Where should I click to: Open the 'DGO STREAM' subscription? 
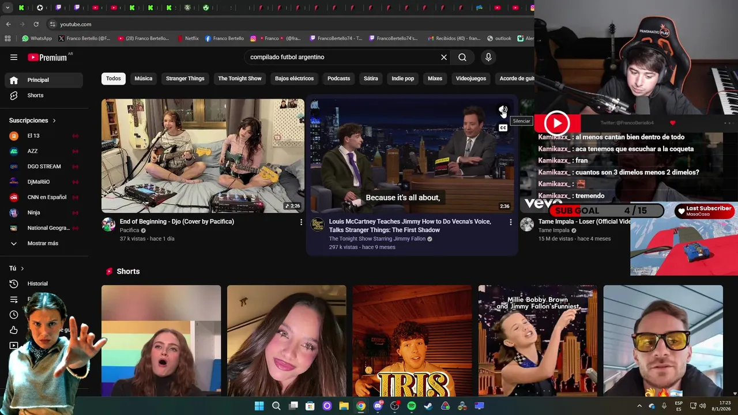click(44, 167)
